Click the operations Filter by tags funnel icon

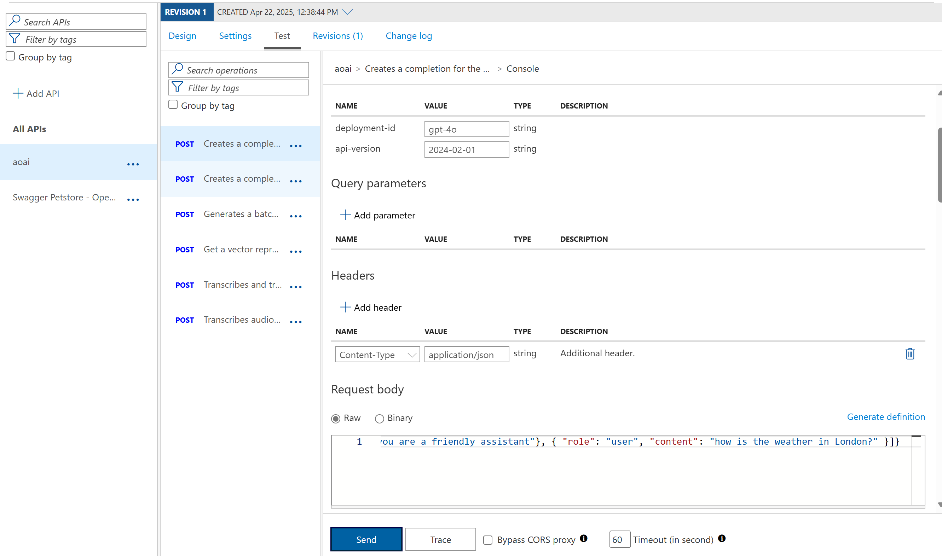coord(177,87)
